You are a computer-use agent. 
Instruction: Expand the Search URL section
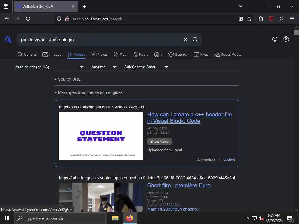pos(67,79)
